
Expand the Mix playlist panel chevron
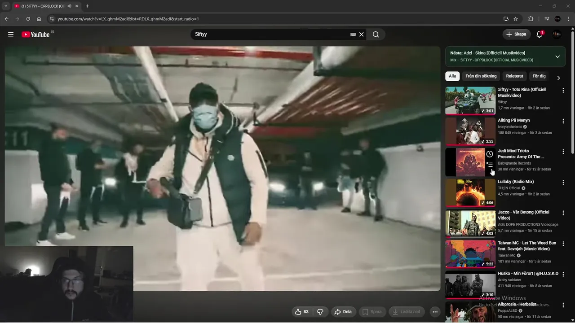coord(557,57)
